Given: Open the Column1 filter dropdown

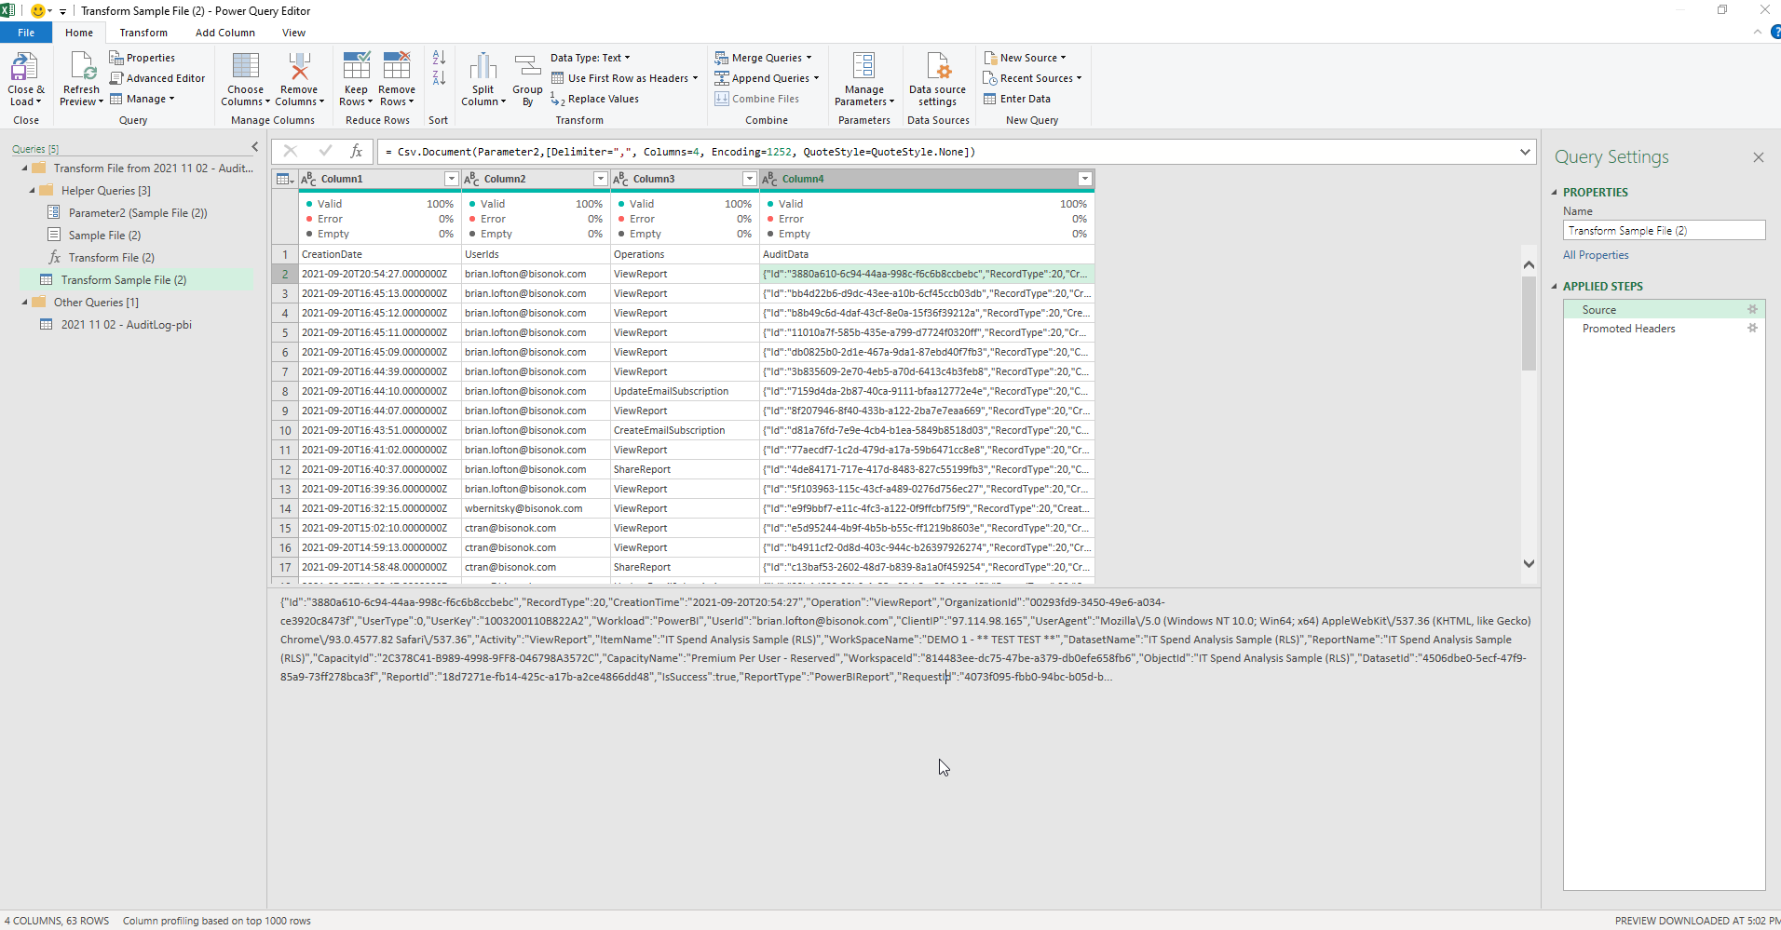Looking at the screenshot, I should click(452, 179).
